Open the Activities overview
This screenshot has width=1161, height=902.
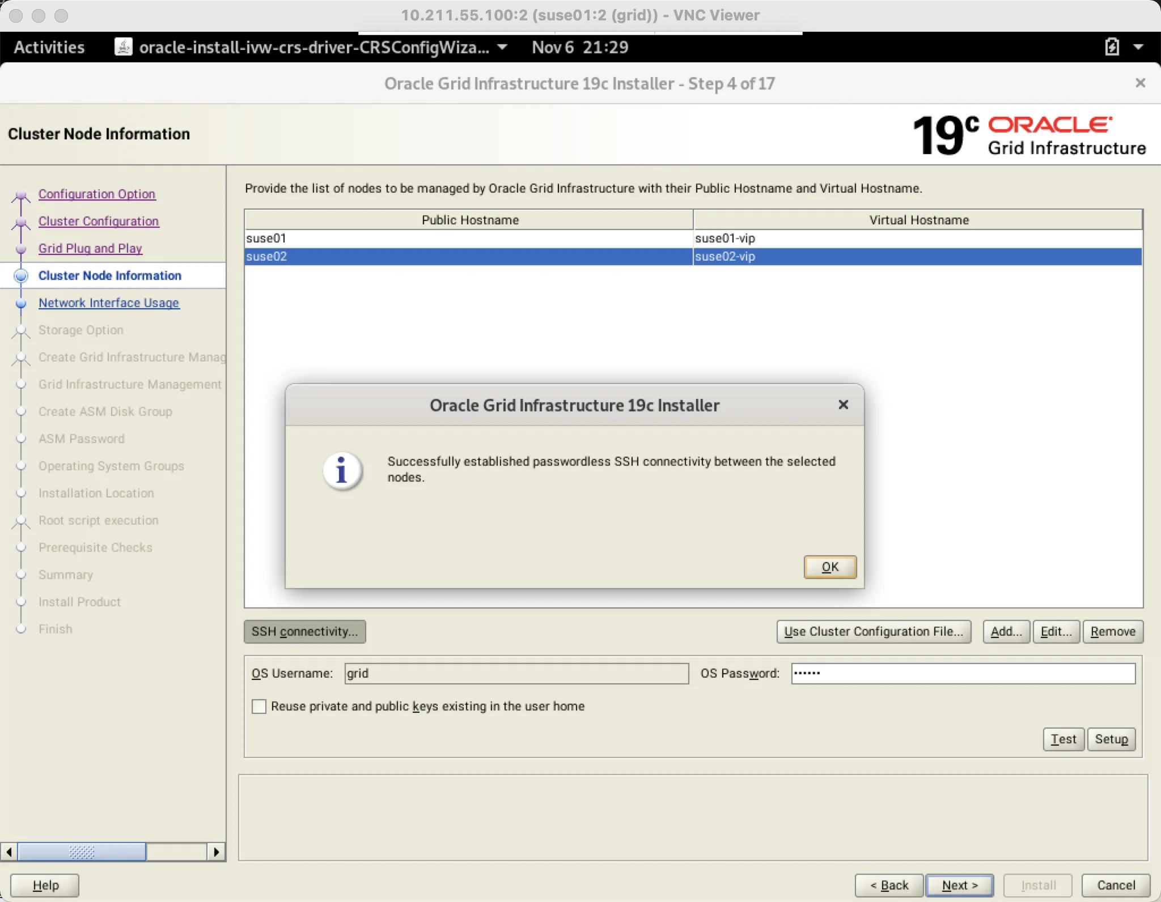[x=49, y=46]
